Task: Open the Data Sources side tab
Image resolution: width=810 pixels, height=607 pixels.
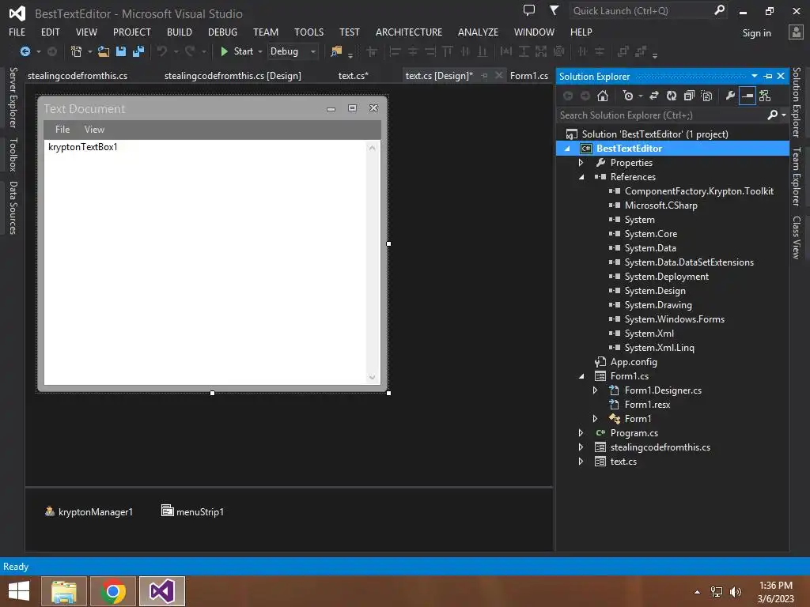Action: click(x=13, y=208)
